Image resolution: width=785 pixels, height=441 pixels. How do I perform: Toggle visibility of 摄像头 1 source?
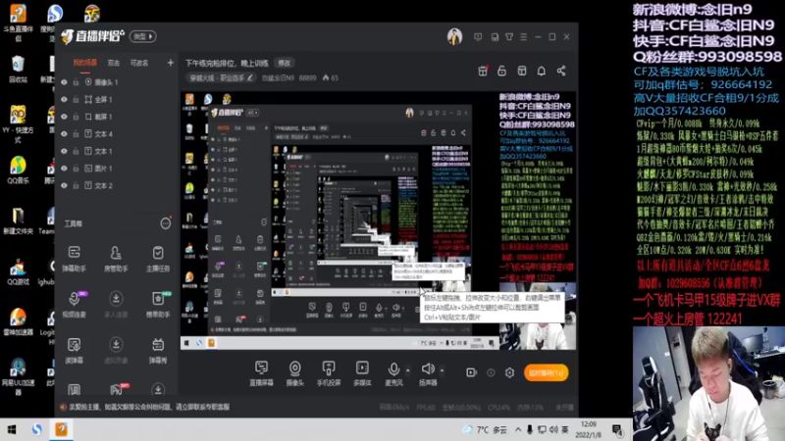(x=64, y=82)
